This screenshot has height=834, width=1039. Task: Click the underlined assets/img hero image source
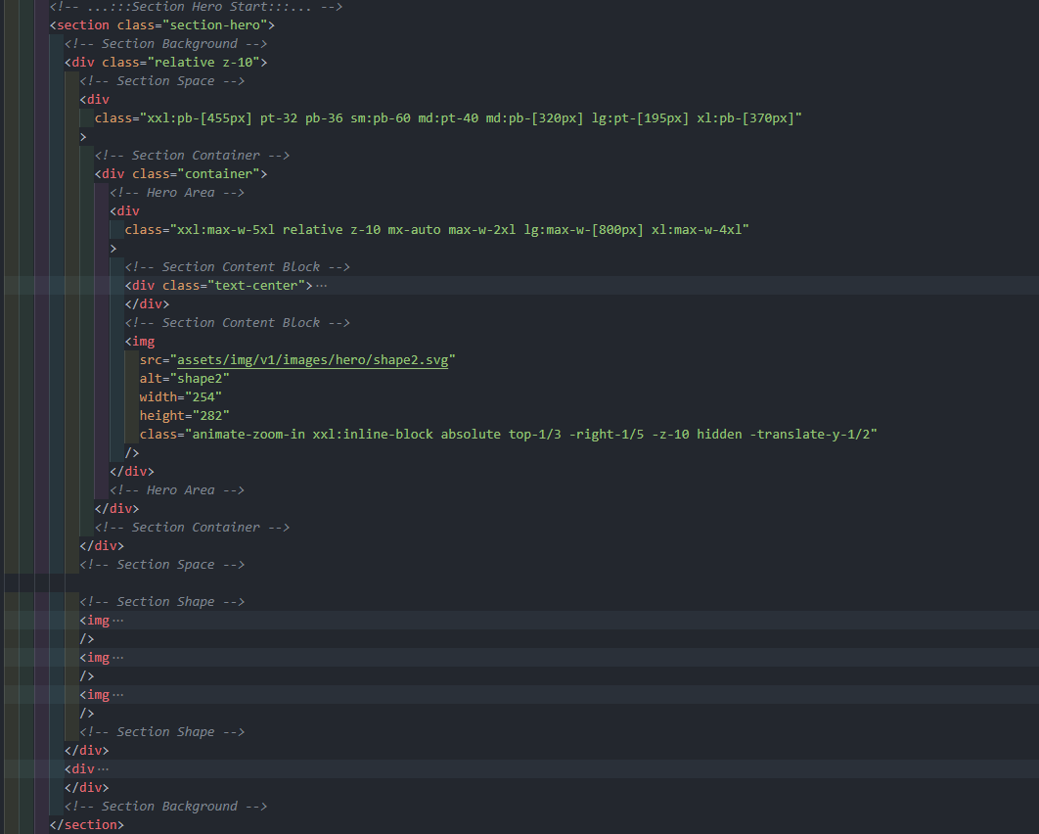(313, 359)
